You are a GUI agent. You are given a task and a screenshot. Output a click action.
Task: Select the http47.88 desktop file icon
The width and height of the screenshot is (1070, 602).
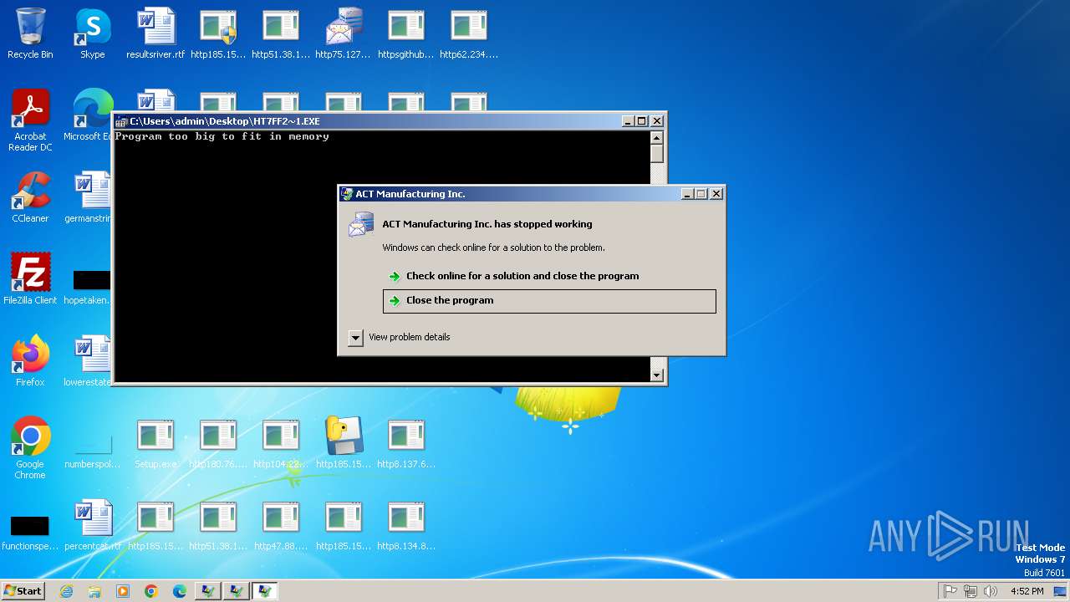(281, 525)
